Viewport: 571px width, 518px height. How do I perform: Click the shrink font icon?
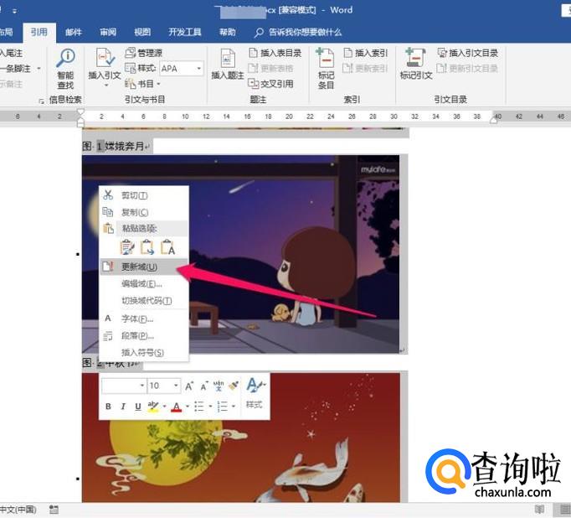[204, 386]
